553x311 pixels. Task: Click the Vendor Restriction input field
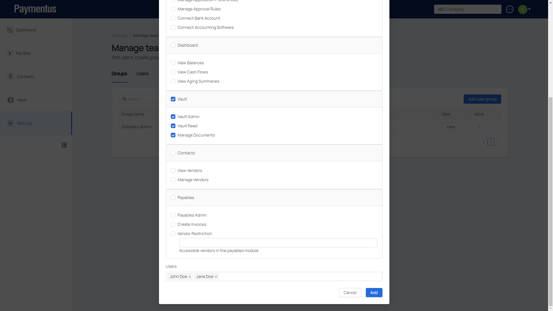[x=278, y=243]
